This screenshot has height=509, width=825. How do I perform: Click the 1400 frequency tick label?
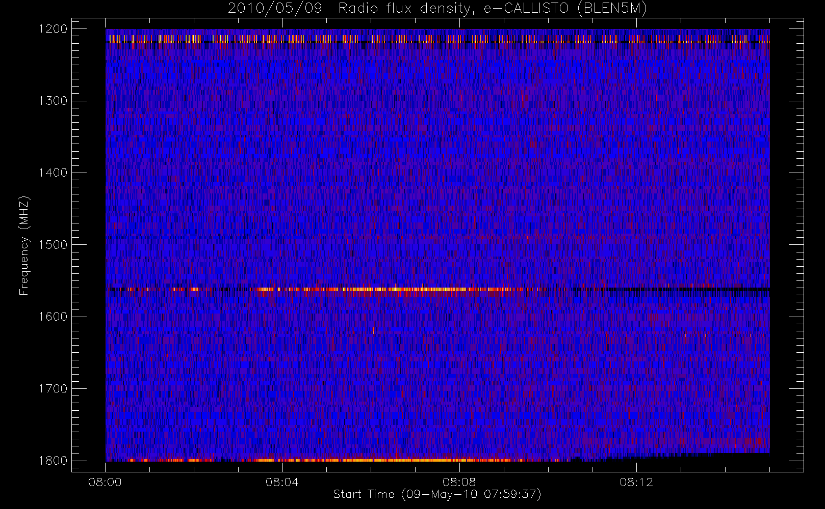53,173
